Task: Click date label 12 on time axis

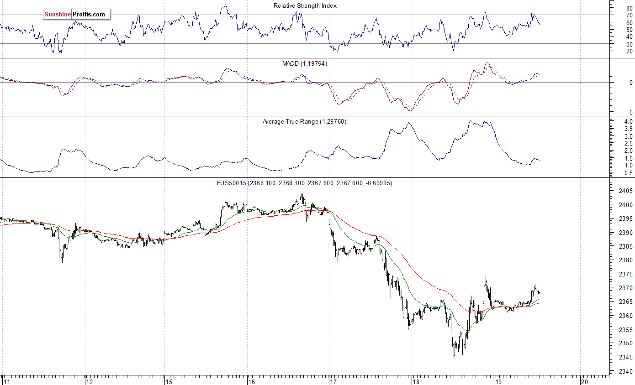Action: tap(90, 381)
